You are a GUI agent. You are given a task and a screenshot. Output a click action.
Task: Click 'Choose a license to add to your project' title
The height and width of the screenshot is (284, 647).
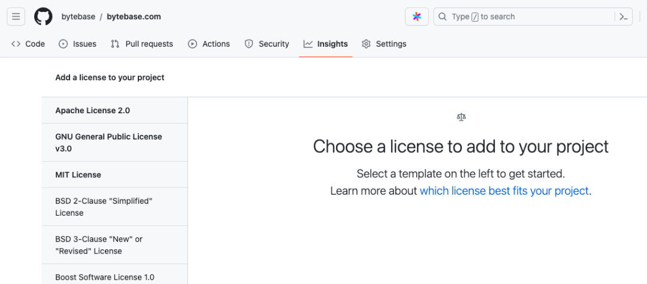pyautogui.click(x=461, y=147)
